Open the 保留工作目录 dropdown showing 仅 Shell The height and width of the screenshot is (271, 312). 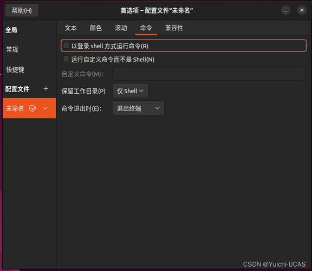(x=130, y=91)
